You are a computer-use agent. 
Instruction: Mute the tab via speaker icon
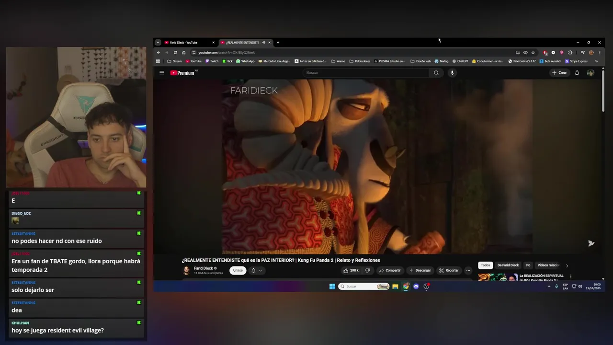tap(263, 43)
